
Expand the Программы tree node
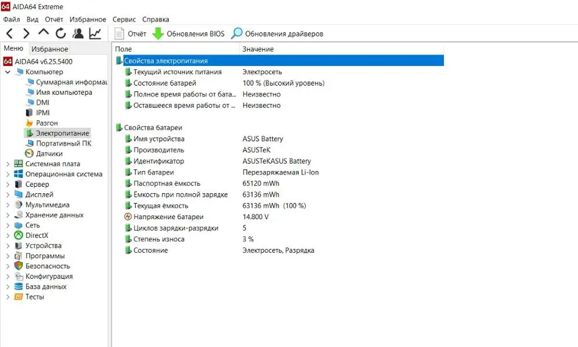click(x=8, y=256)
